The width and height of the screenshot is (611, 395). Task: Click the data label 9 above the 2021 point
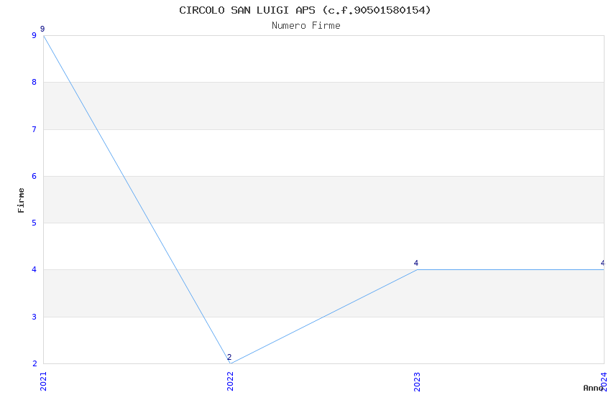pyautogui.click(x=42, y=29)
